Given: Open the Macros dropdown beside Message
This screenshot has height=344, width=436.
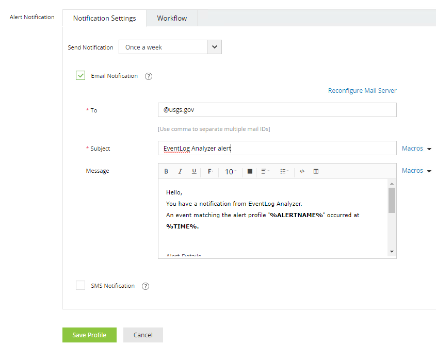Looking at the screenshot, I should (416, 171).
